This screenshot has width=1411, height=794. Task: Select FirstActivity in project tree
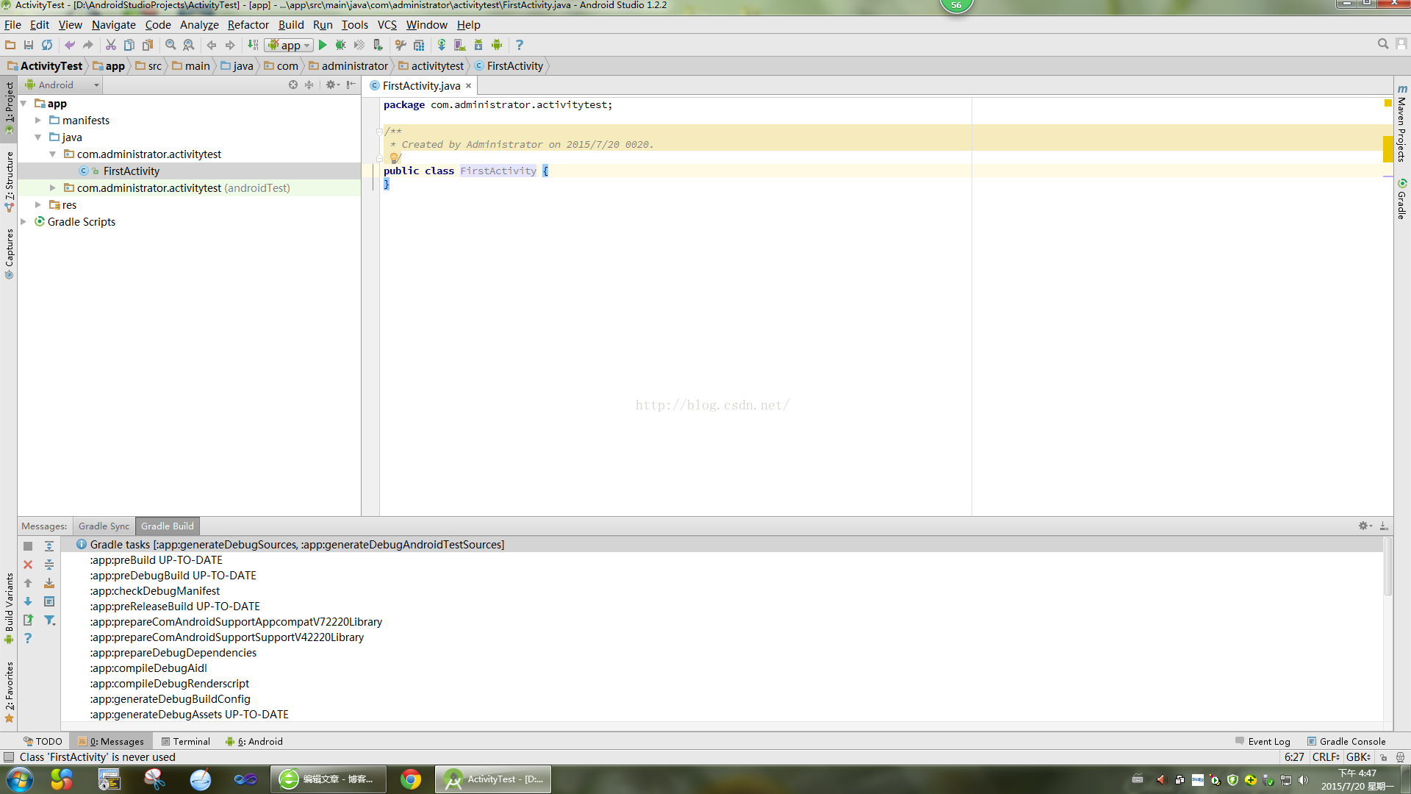click(131, 171)
